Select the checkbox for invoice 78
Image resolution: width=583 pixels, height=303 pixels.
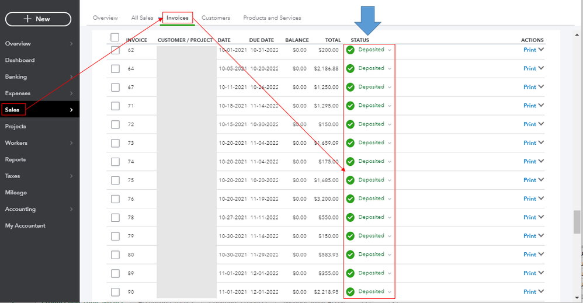coord(115,218)
